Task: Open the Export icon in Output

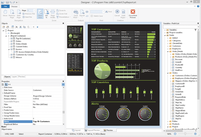Action: [82, 12]
